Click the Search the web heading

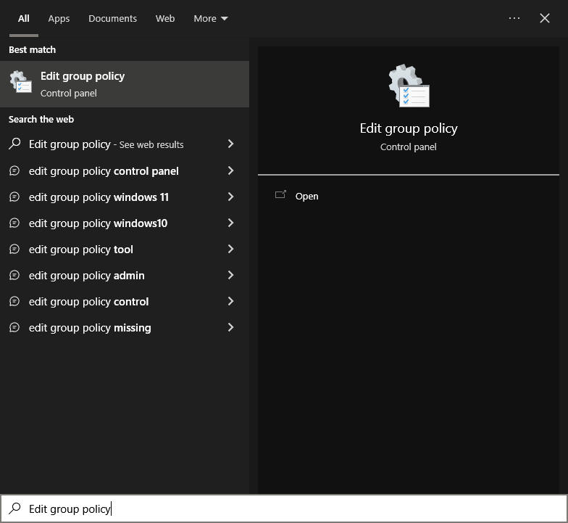pos(41,119)
